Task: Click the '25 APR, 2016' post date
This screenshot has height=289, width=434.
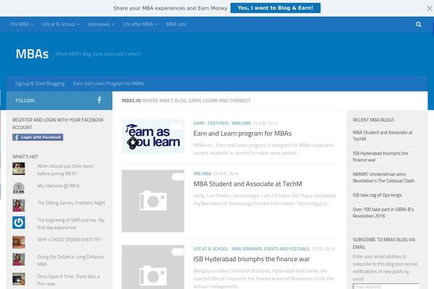Action: point(225,173)
